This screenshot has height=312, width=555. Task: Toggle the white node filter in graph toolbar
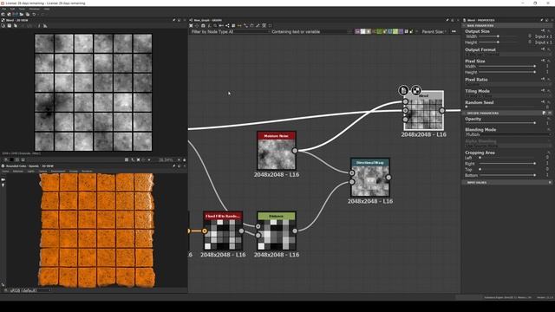(x=362, y=31)
